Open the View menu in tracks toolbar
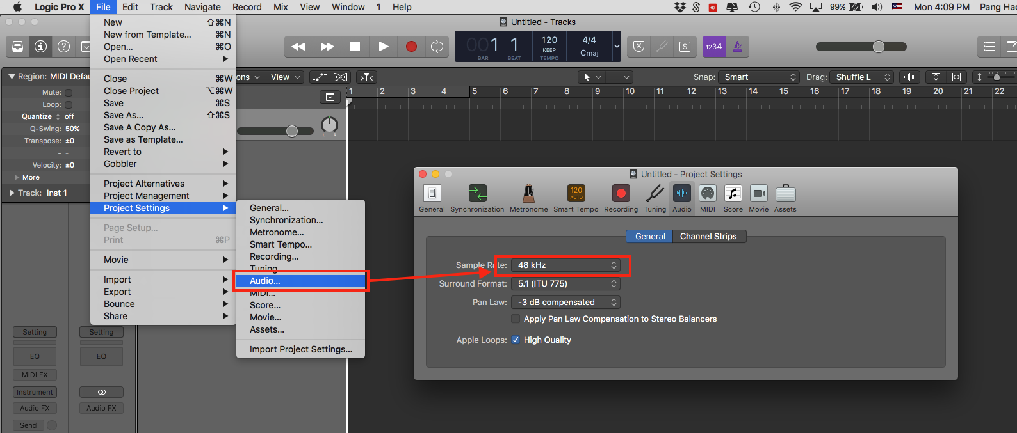Viewport: 1017px width, 433px height. point(285,77)
